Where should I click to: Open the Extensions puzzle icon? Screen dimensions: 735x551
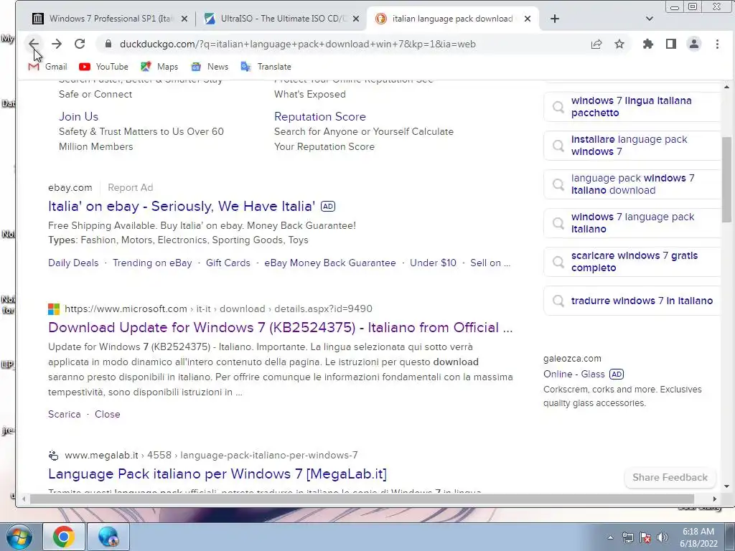tap(648, 44)
